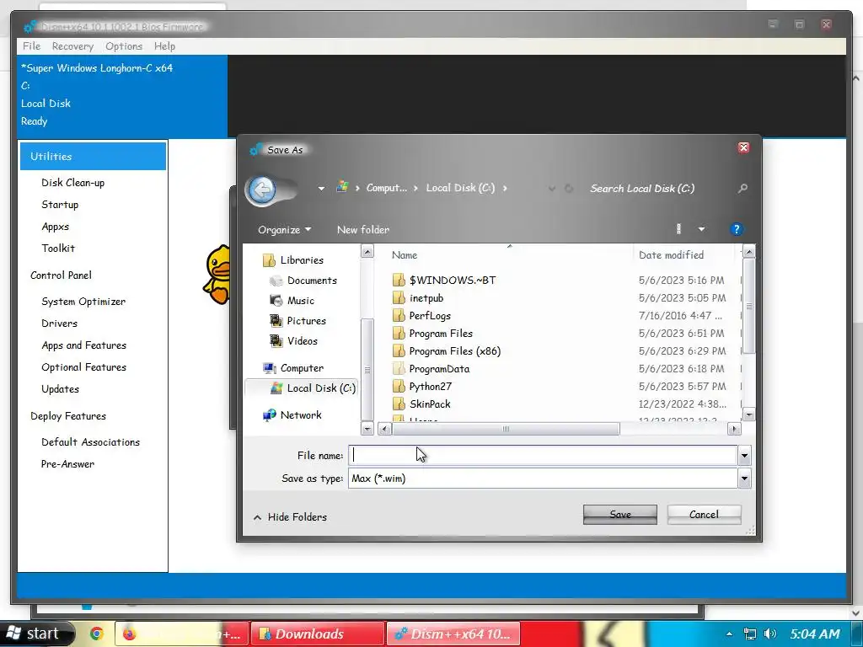Click the Save button
Image resolution: width=863 pixels, height=647 pixels.
[620, 515]
